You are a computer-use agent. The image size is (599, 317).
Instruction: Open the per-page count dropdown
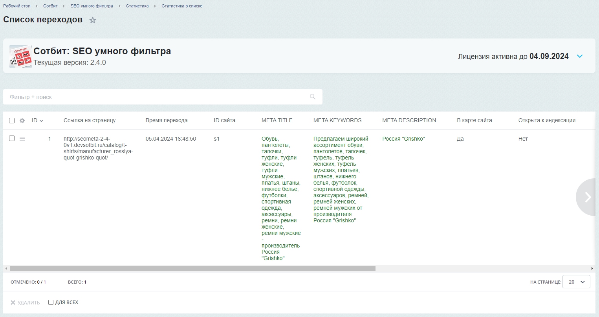click(x=576, y=282)
